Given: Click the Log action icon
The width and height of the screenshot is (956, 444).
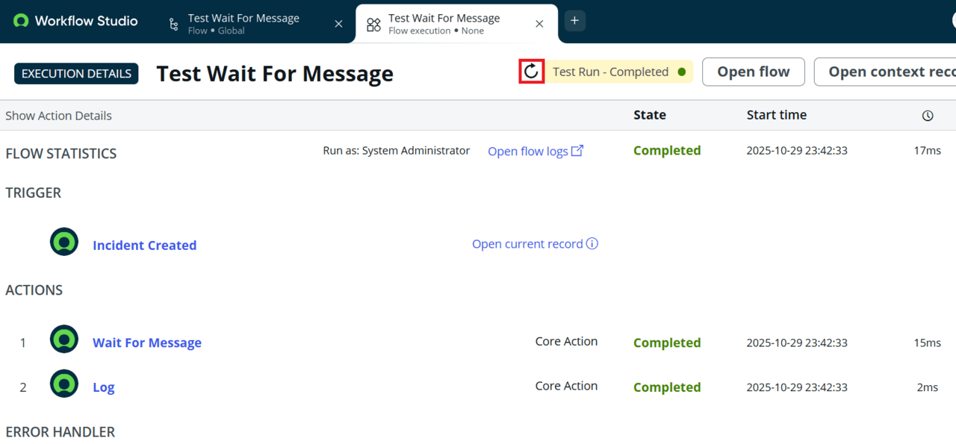Looking at the screenshot, I should 64,384.
